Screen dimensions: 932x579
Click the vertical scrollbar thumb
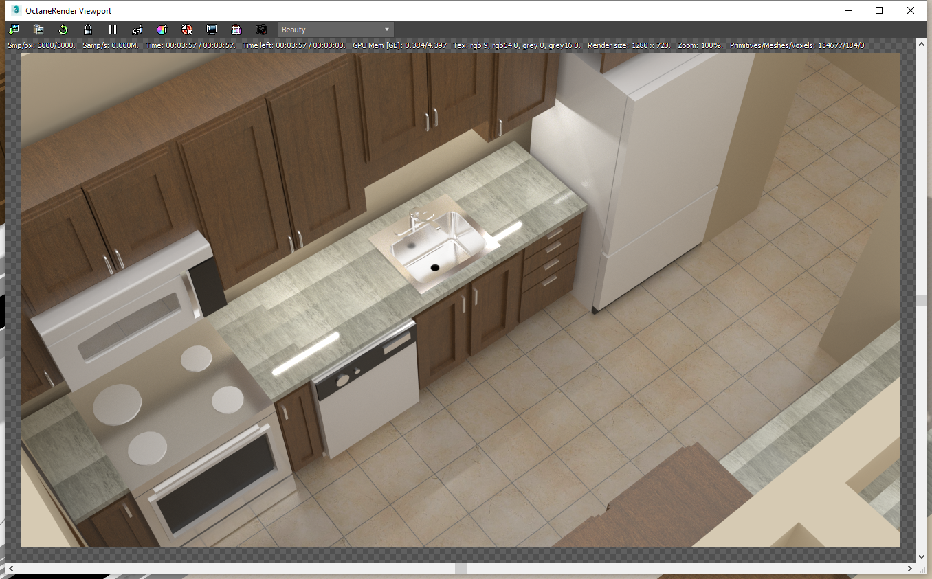[x=921, y=300]
